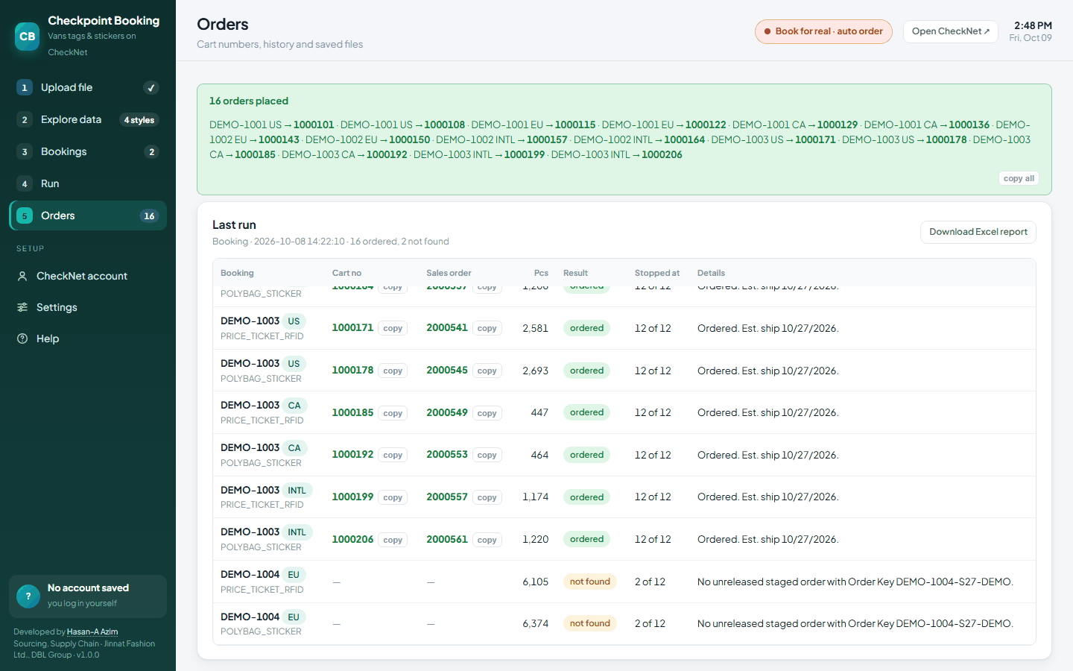Click sales order 2000561 in the table
The image size is (1073, 671).
[x=447, y=539]
